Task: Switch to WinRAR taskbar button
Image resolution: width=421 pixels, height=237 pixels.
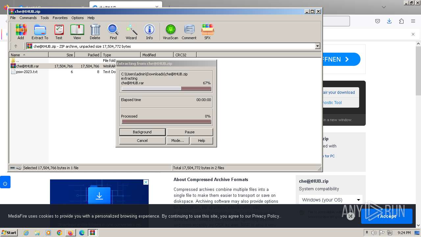Action: [93, 233]
